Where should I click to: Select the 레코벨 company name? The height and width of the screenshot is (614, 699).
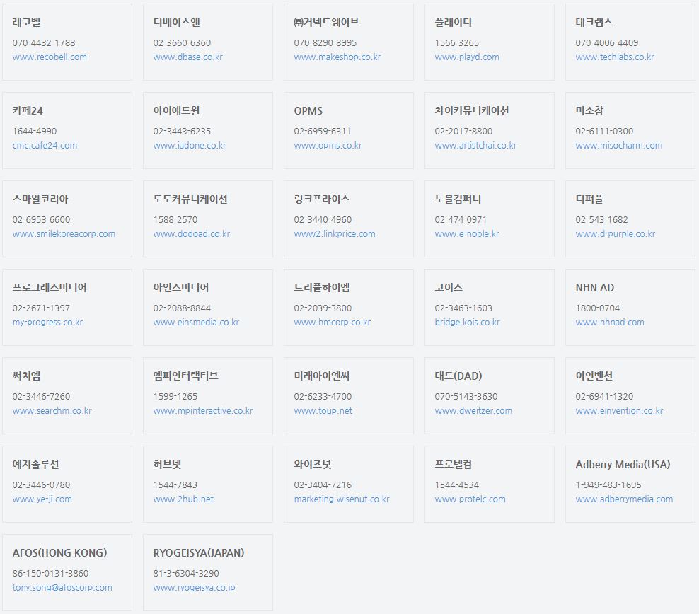[x=26, y=22]
